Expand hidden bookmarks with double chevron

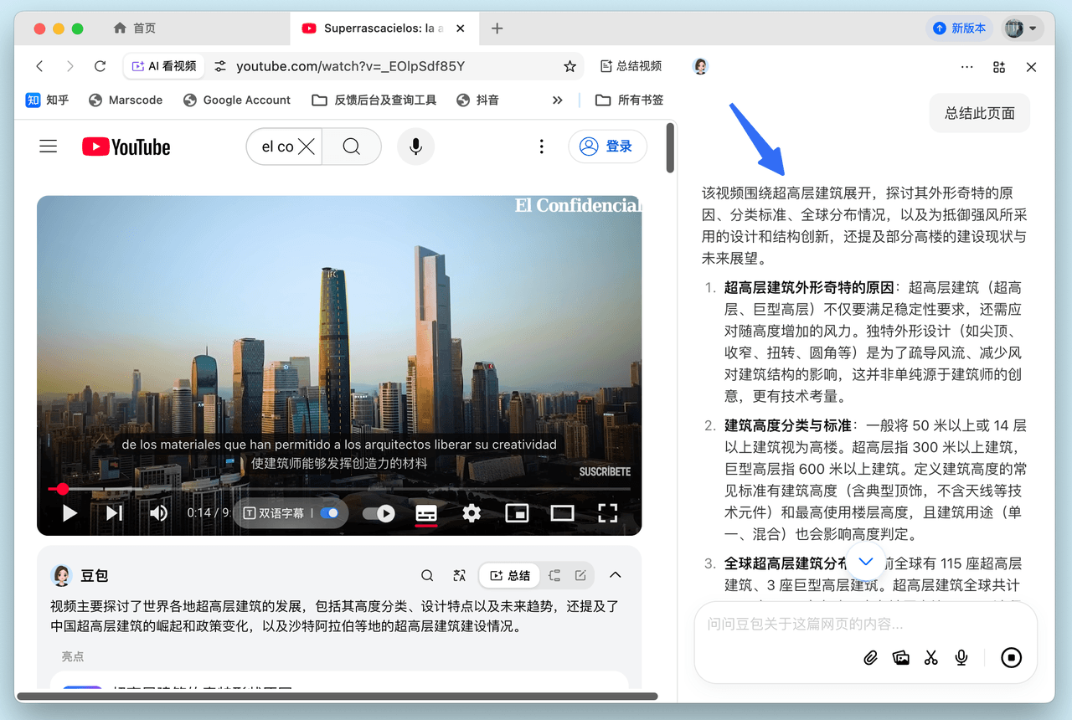558,100
